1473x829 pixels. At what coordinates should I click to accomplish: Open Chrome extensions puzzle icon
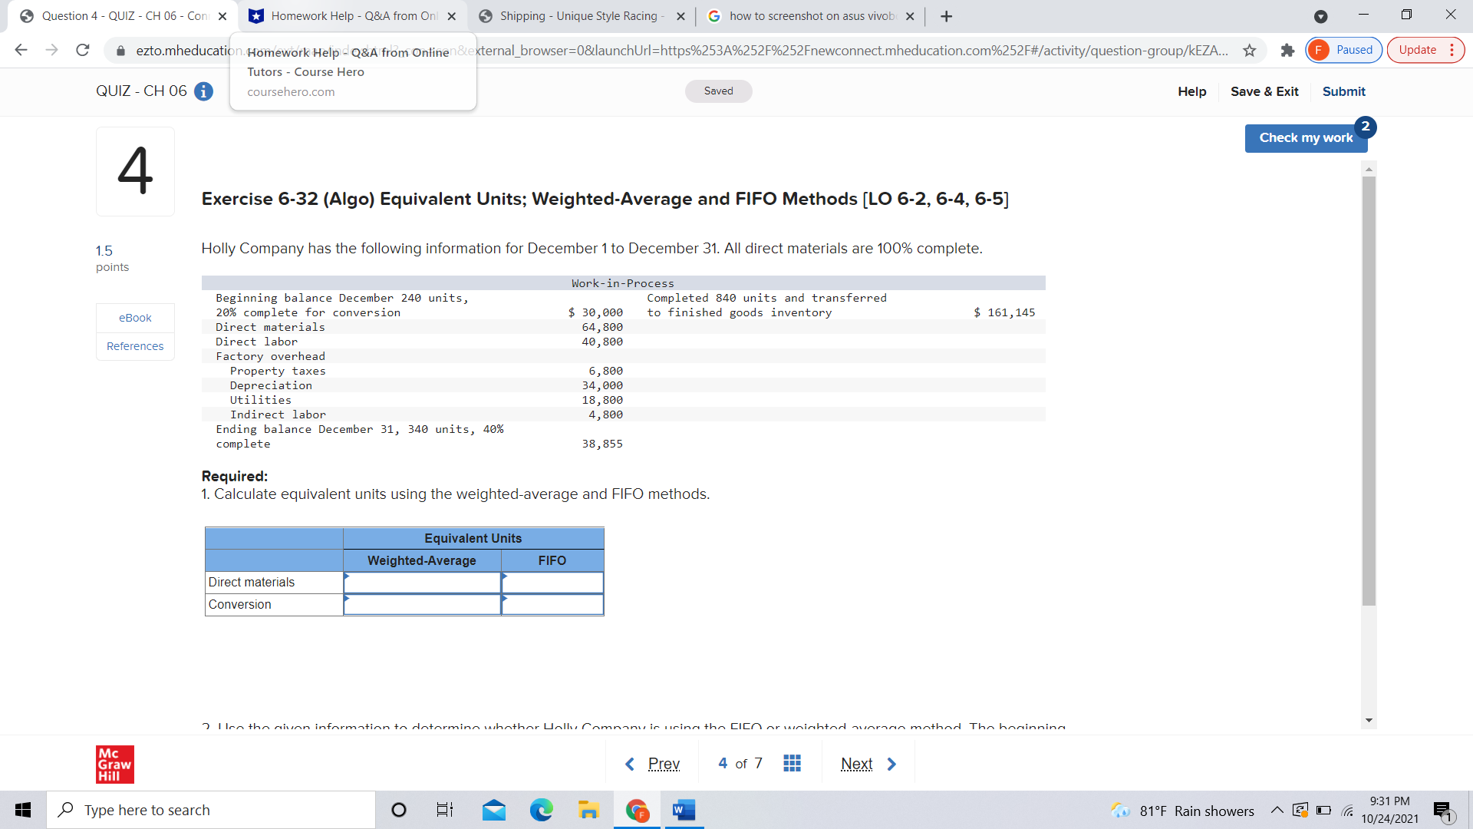(1287, 51)
